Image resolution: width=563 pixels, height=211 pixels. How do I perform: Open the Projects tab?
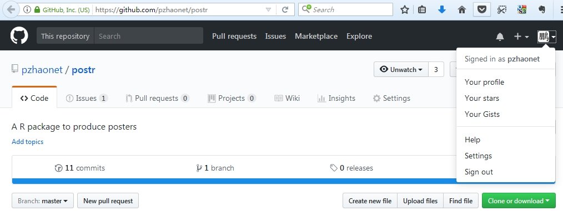click(x=232, y=98)
